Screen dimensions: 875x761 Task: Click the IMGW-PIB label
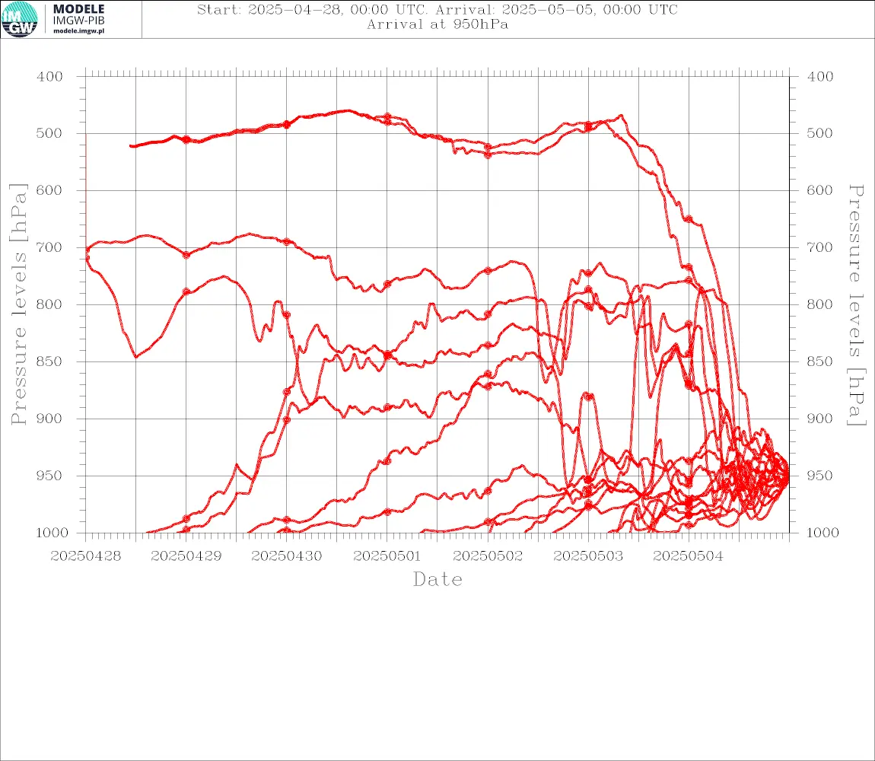[x=78, y=21]
